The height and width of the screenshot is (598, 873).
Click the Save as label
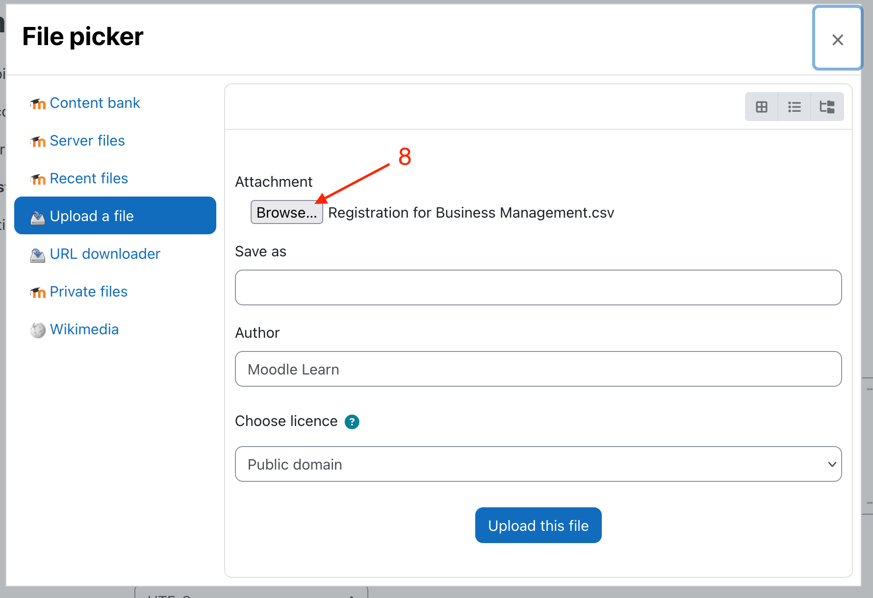coord(261,251)
